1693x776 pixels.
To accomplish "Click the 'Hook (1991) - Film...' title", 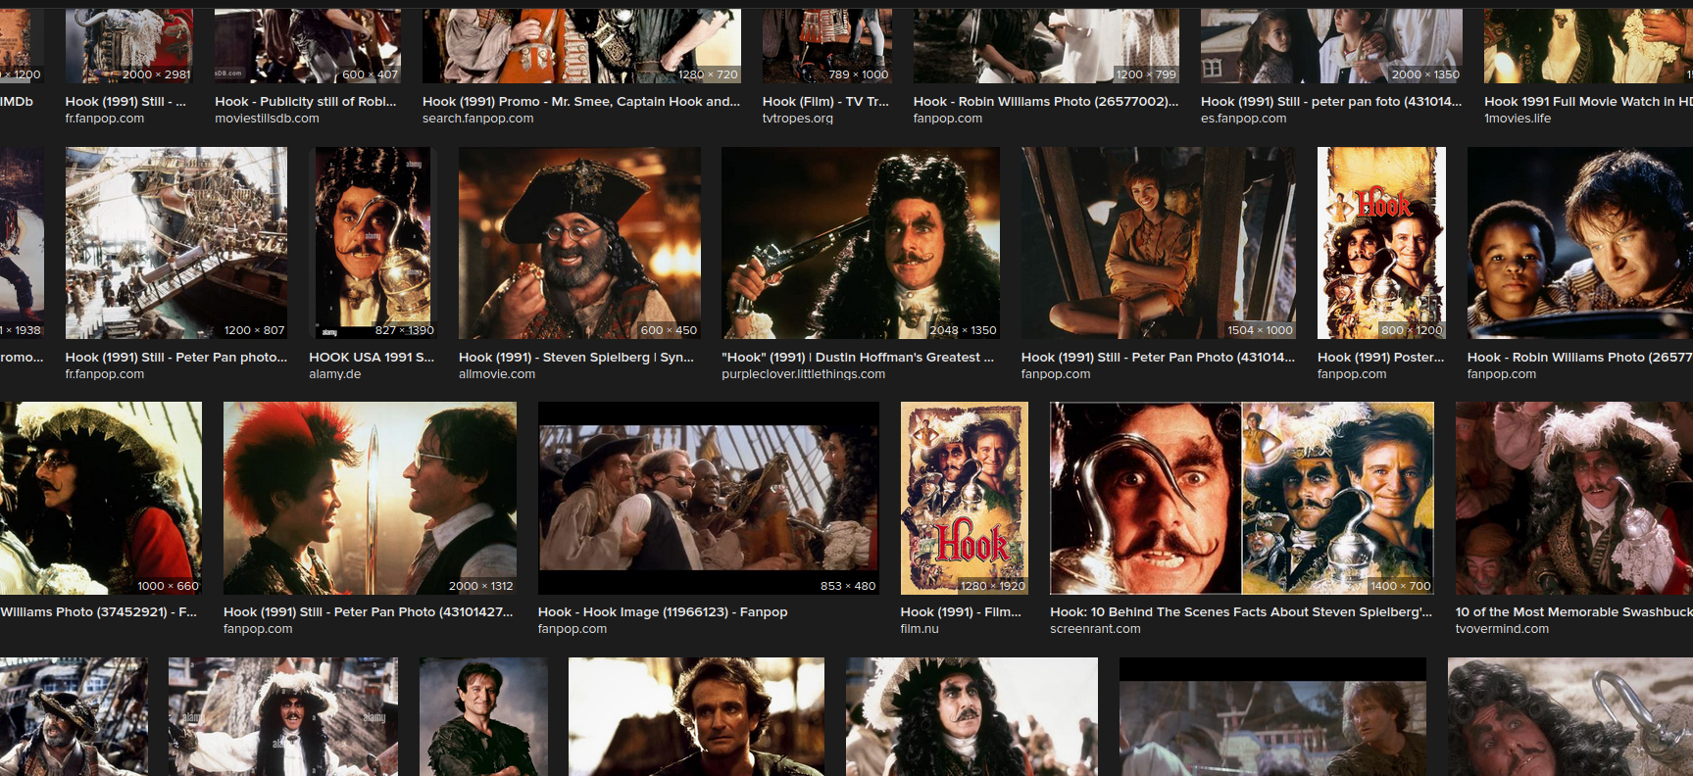I will click(x=961, y=611).
